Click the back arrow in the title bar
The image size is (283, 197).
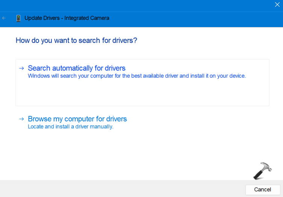[x=4, y=18]
